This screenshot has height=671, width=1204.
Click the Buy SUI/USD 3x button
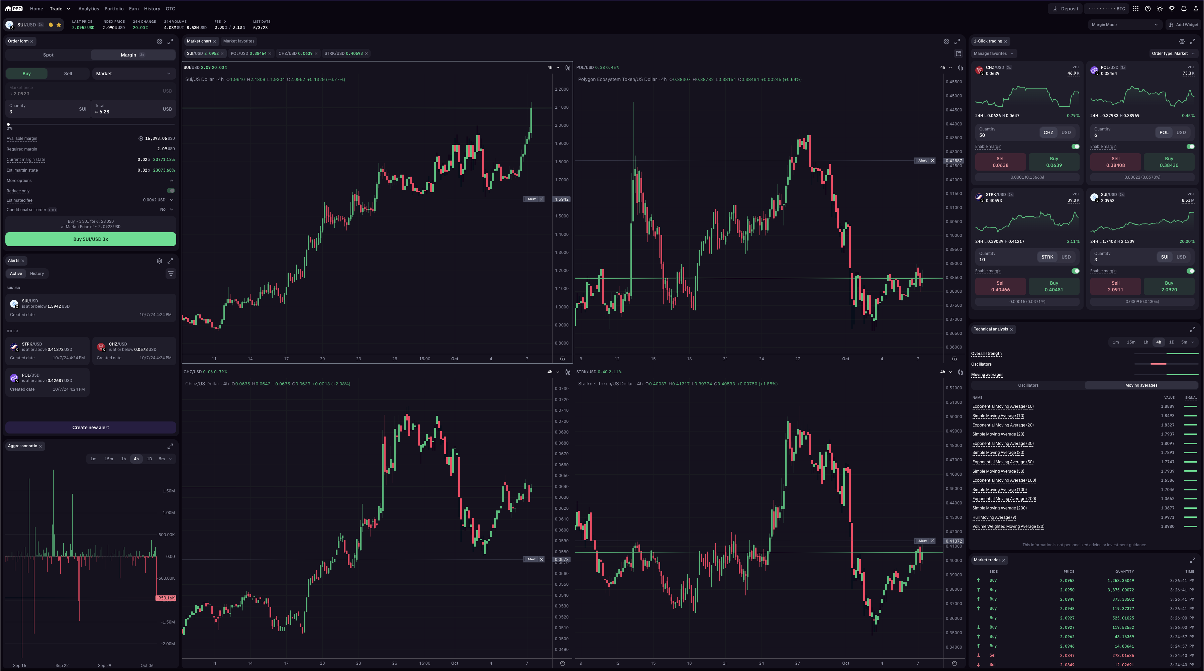tap(91, 239)
